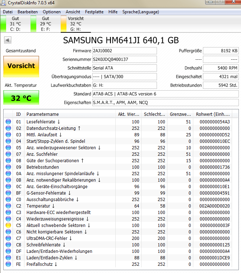Screen dimensions: 241x273
Task: Open the Bearbeiten menu
Action: pyautogui.click(x=28, y=12)
